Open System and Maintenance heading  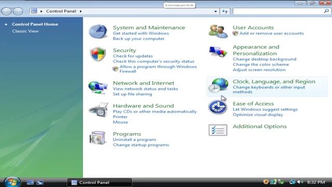(149, 28)
